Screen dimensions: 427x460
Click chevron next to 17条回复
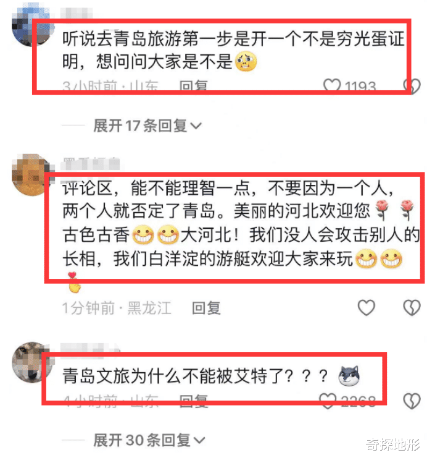tap(196, 126)
